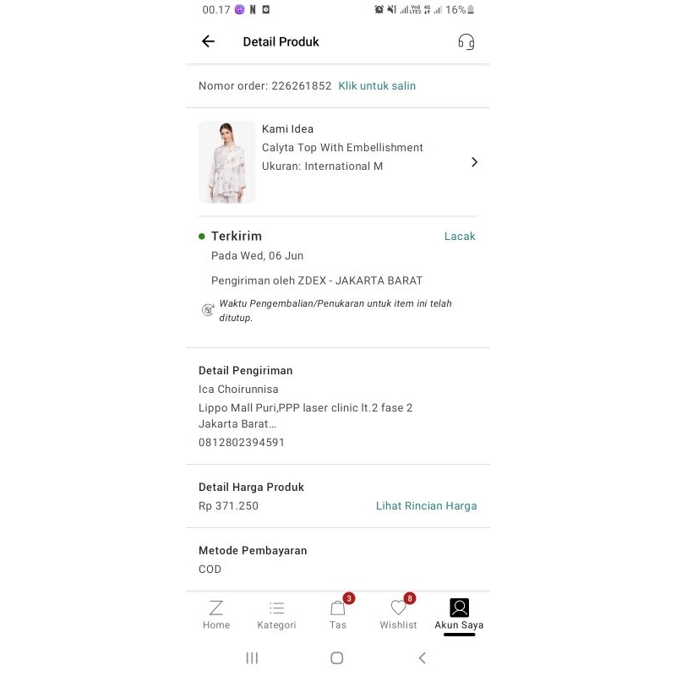Viewport: 676px width, 676px height.
Task: Tap the Calyta Top product thumbnail
Action: (x=226, y=162)
